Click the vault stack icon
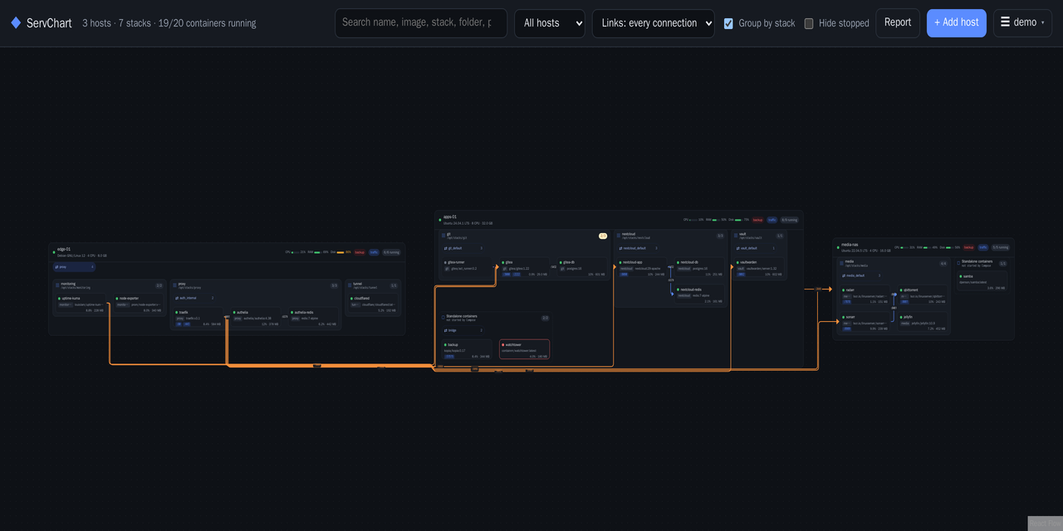 [736, 236]
